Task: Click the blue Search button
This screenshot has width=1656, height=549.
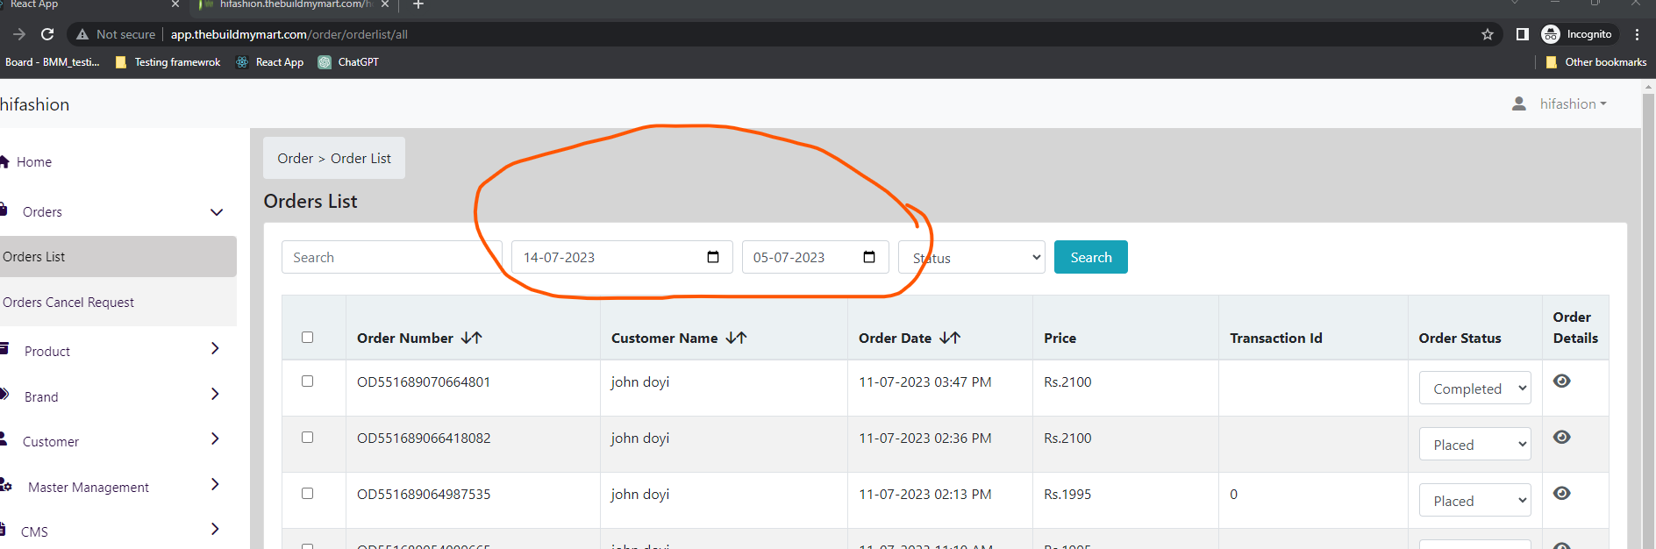Action: (1091, 257)
